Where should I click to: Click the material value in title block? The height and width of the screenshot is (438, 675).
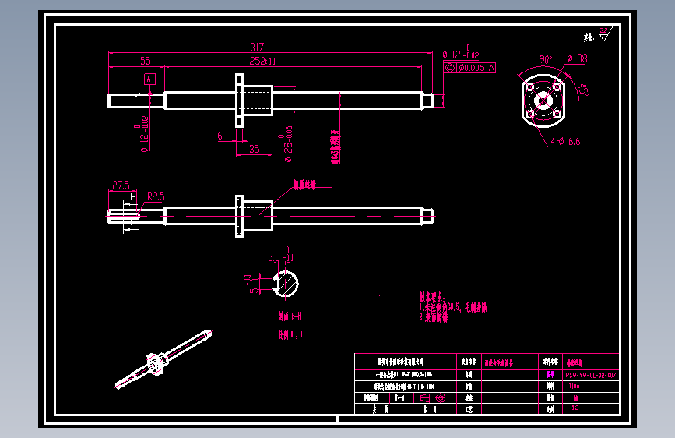(x=575, y=387)
